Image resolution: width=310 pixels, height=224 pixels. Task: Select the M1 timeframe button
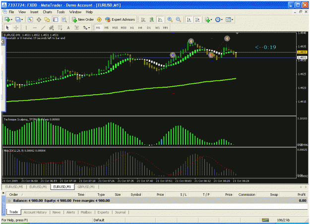(x=98, y=28)
